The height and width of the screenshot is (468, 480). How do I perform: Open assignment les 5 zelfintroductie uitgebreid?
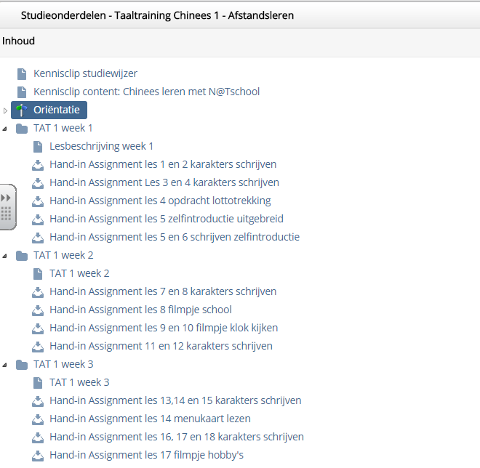point(167,219)
